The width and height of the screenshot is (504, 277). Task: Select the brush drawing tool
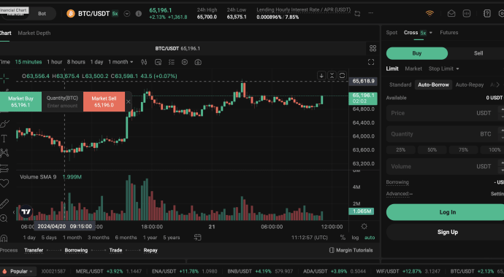point(4,124)
